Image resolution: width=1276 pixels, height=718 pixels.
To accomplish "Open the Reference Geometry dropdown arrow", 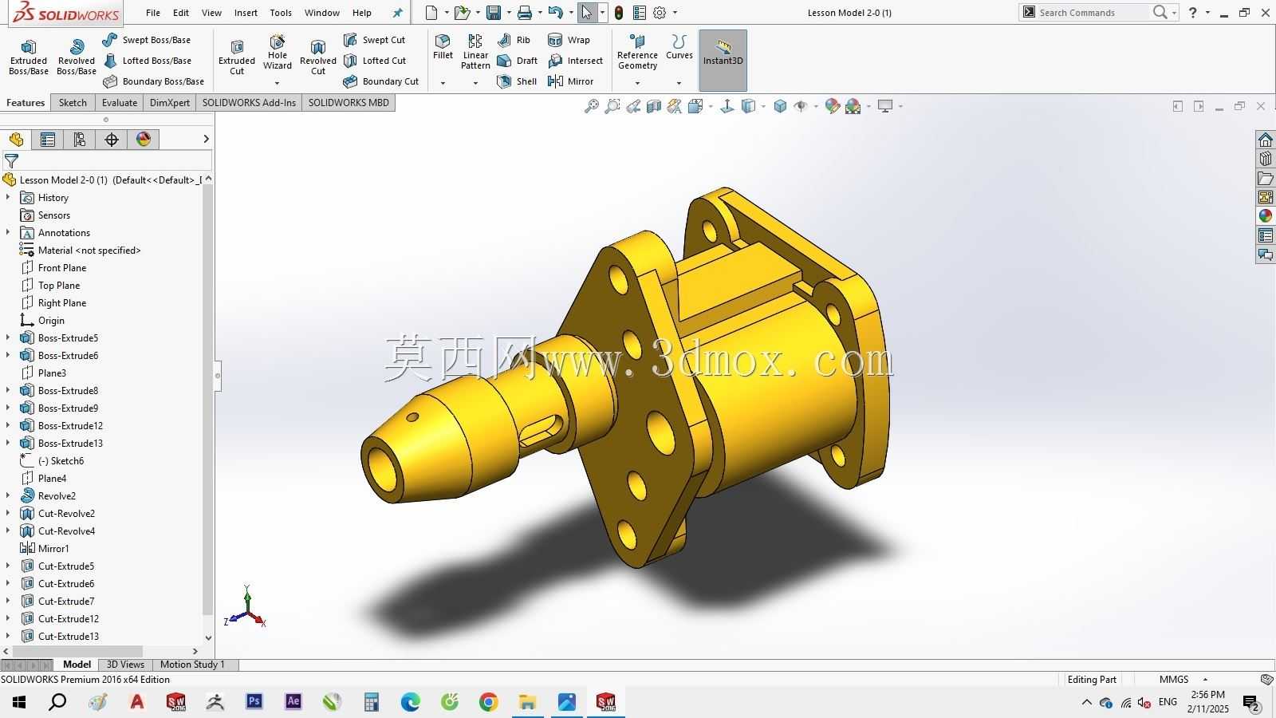I will [x=637, y=83].
